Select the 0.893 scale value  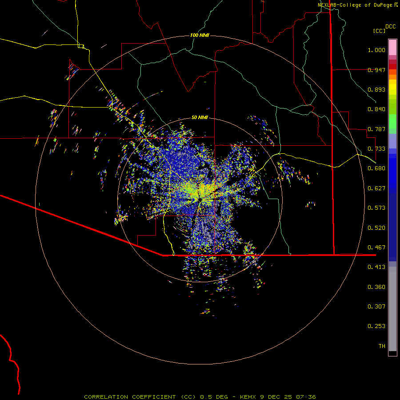[x=376, y=89]
